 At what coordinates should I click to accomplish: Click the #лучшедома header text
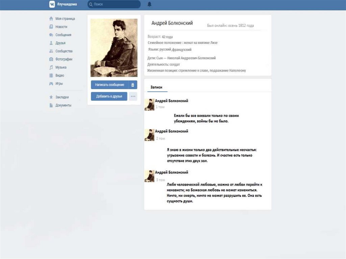click(x=67, y=4)
